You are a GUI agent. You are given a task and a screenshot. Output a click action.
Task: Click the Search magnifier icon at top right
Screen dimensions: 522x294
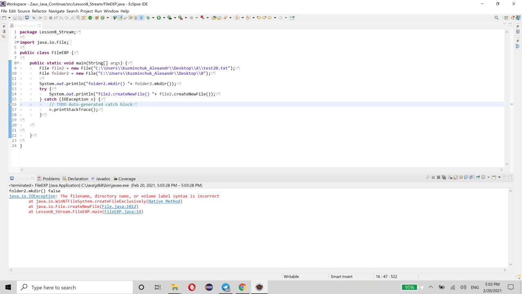coord(496,18)
